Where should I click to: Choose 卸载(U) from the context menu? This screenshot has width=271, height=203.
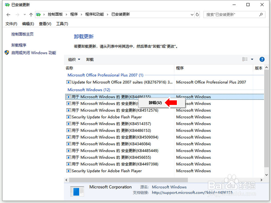155,103
